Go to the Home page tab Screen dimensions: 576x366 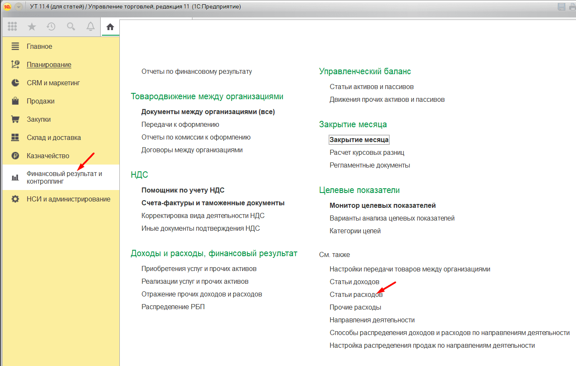pyautogui.click(x=110, y=27)
